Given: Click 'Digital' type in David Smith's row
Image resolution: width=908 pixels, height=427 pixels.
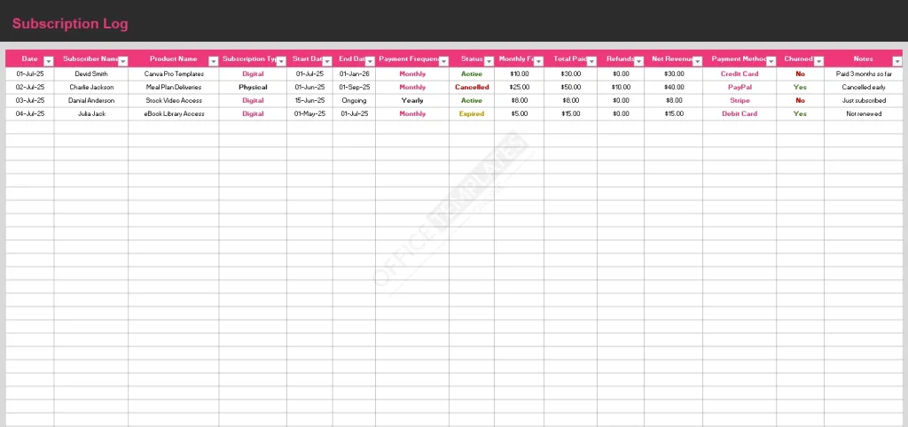Looking at the screenshot, I should point(253,74).
